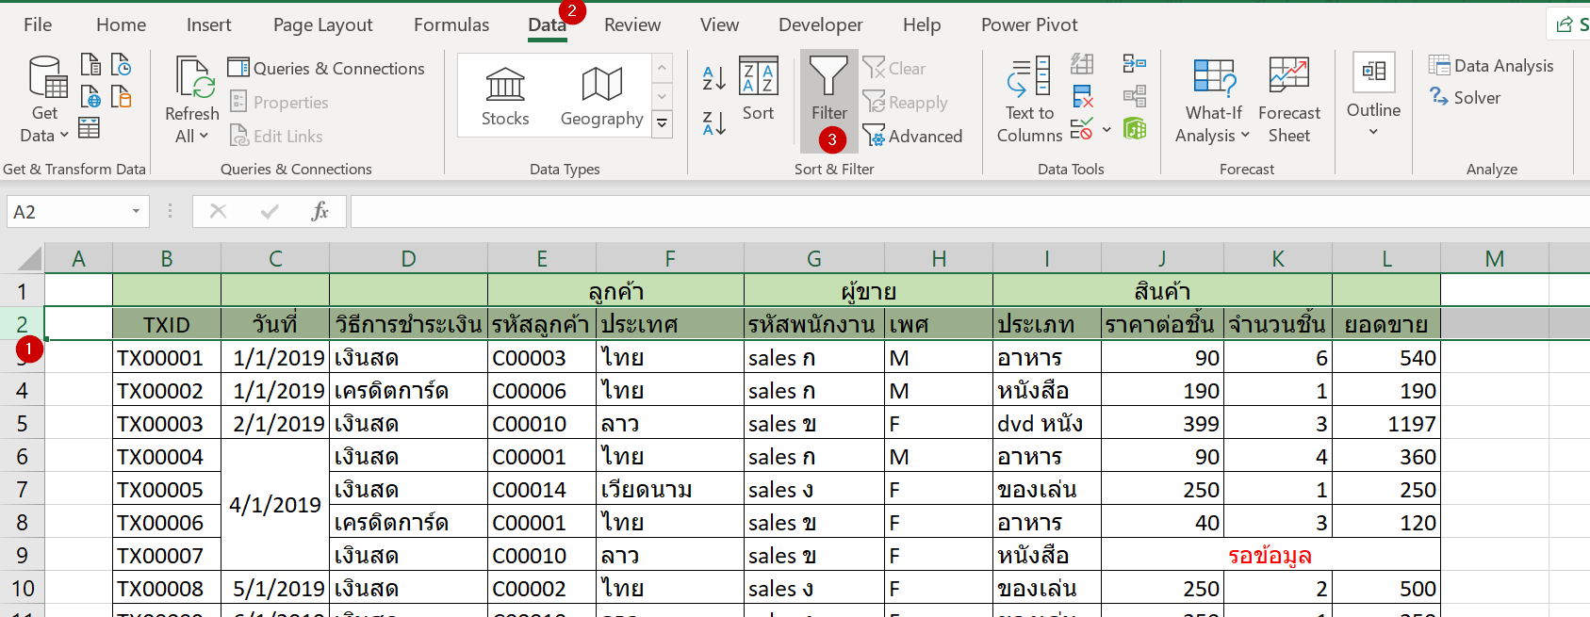Click the ยอดขาย header cell
The height and width of the screenshot is (617, 1590).
tap(1386, 324)
